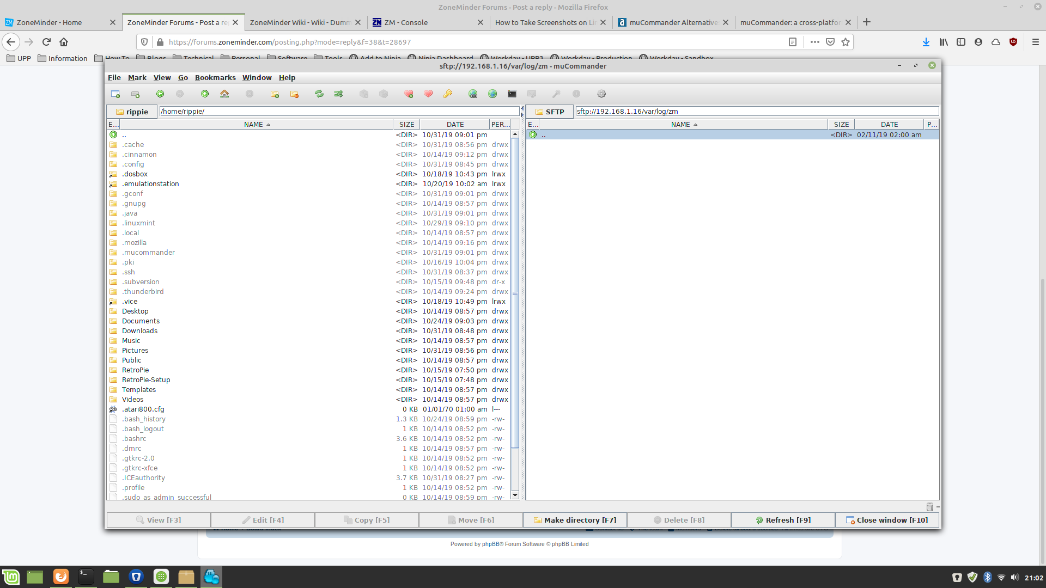Screen dimensions: 1046x588
Task: Open SFTP drive selector dropdown
Action: (x=550, y=112)
